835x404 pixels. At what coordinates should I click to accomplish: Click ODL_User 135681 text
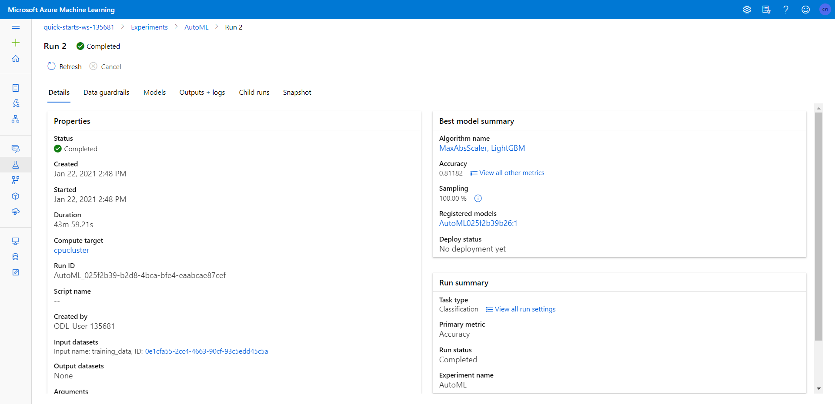(x=84, y=326)
